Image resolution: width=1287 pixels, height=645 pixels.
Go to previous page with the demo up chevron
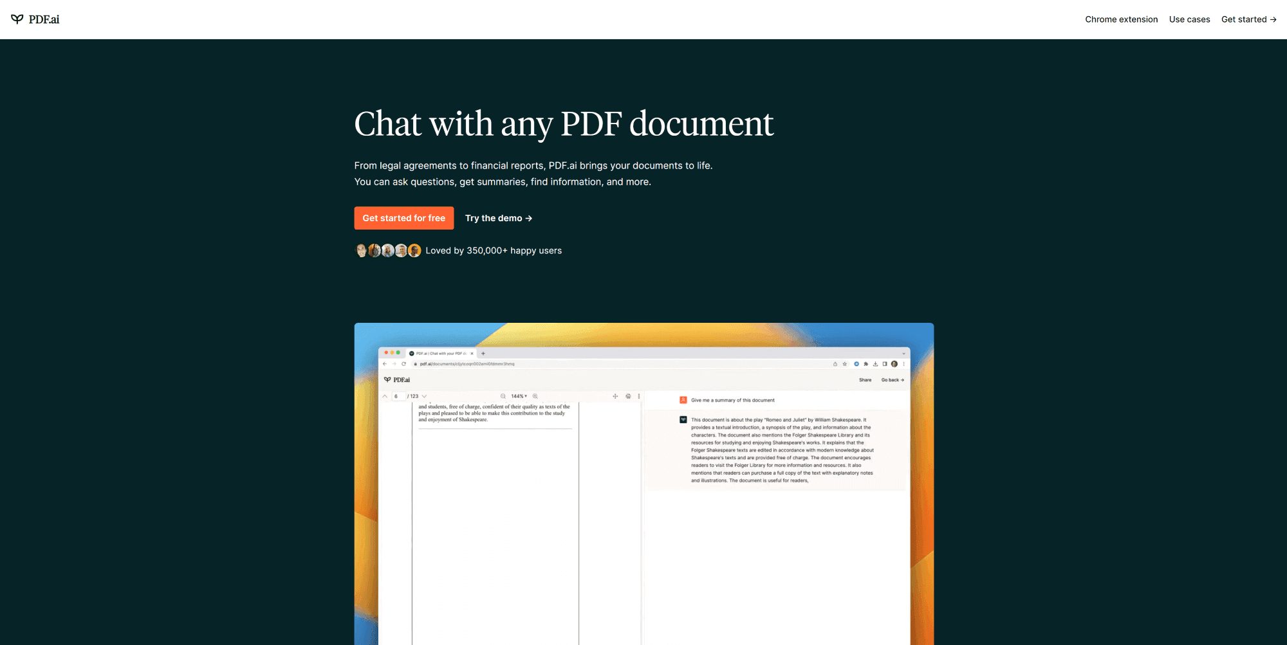pos(385,396)
